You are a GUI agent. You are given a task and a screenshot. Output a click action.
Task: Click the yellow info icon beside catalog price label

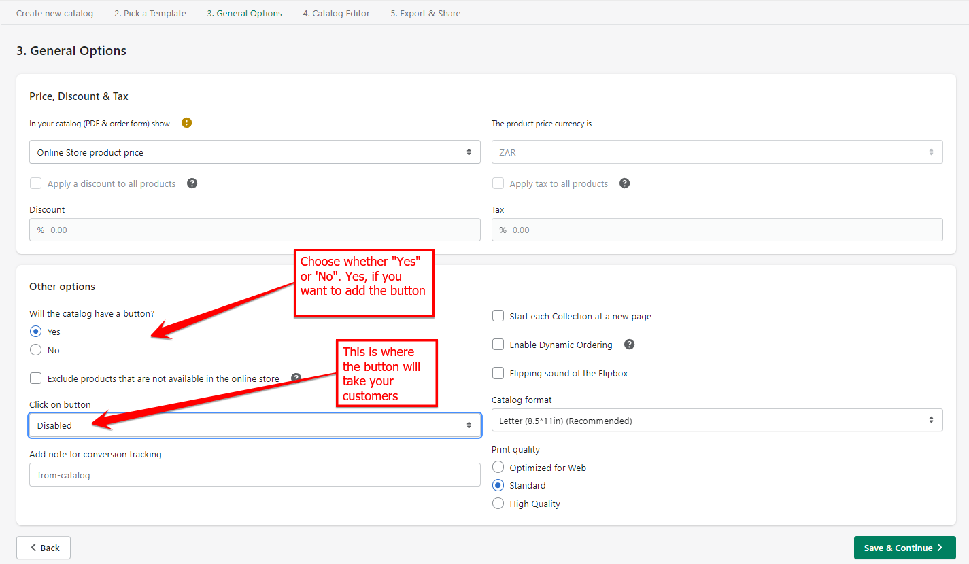click(186, 123)
